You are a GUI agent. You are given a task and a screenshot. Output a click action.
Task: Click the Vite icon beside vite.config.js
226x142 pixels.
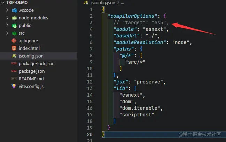point(14,86)
